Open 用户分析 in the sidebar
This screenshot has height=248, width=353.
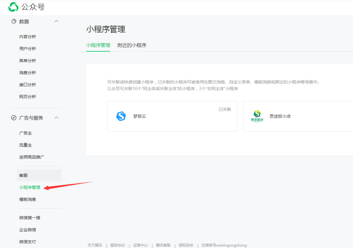28,49
